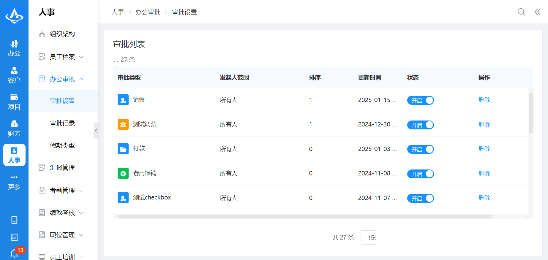548x260 pixels.
Task: Turn off 测试checkbox status switch
Action: 420,198
